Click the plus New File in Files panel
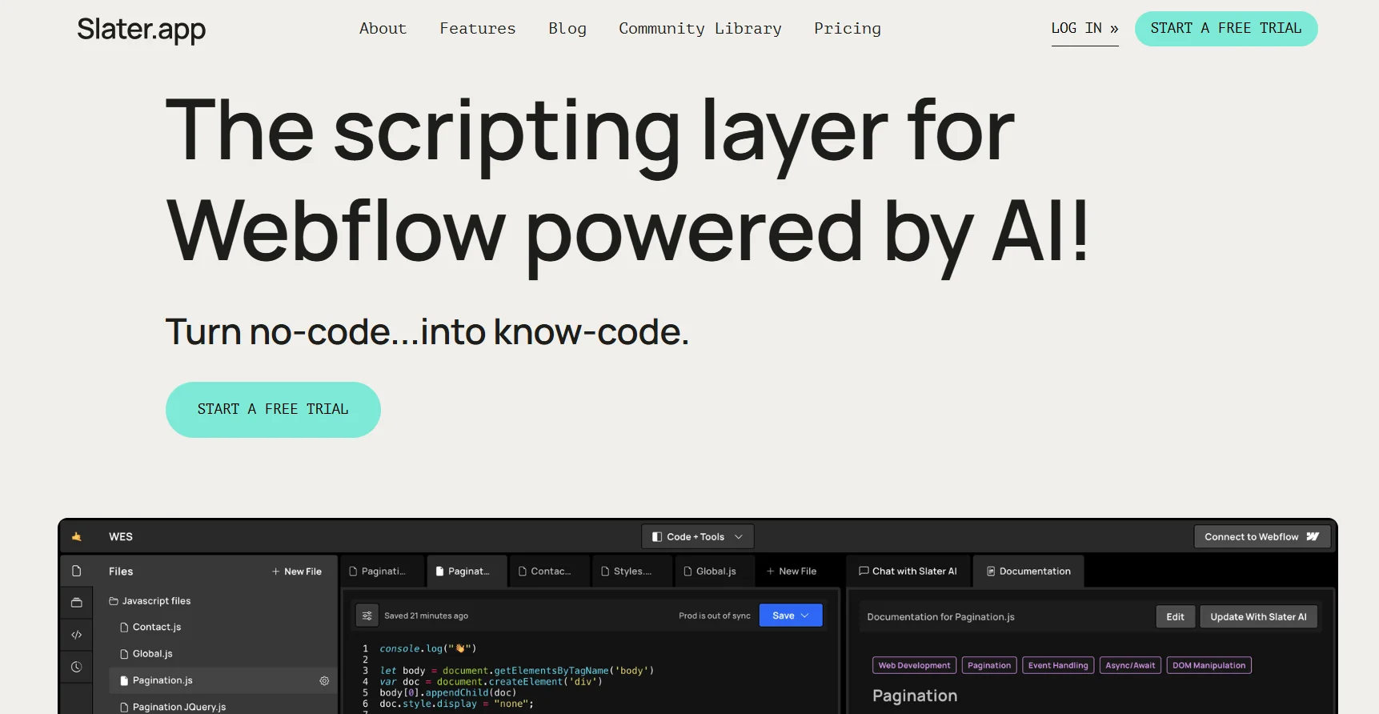 point(296,572)
